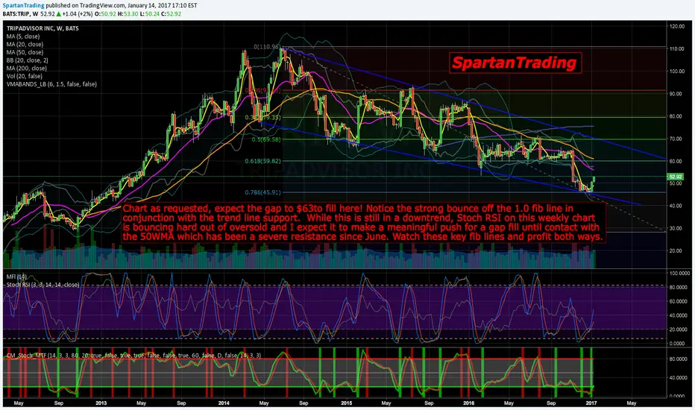Click the 2017 label on time axis
This screenshot has height=410, width=695.
click(x=591, y=403)
